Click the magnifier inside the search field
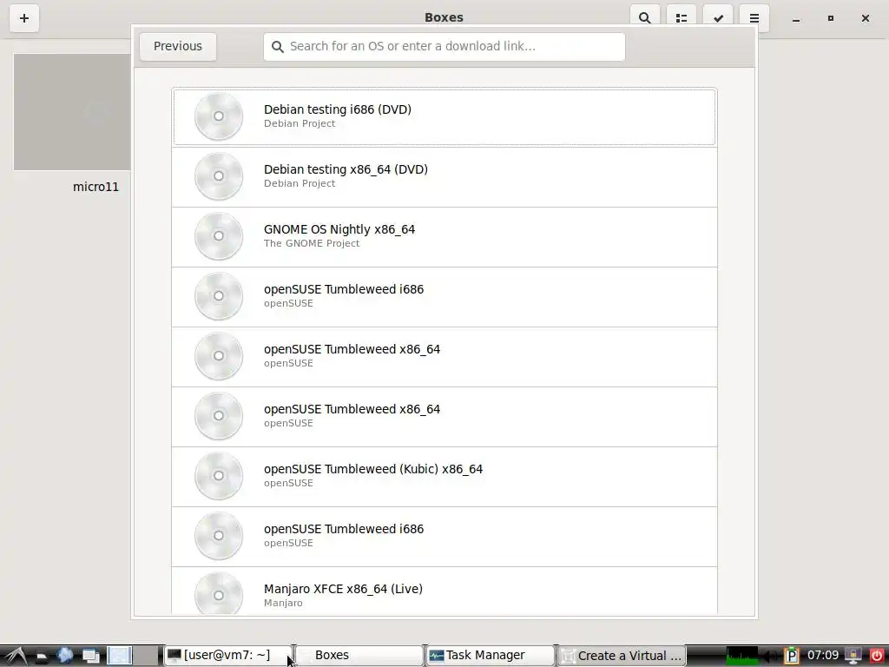This screenshot has height=667, width=889. (277, 47)
